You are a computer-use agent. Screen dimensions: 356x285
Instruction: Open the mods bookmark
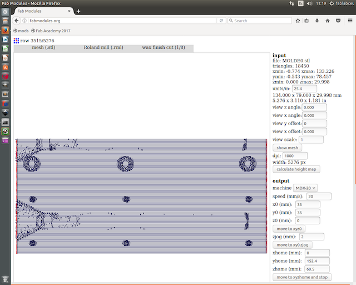coord(21,31)
